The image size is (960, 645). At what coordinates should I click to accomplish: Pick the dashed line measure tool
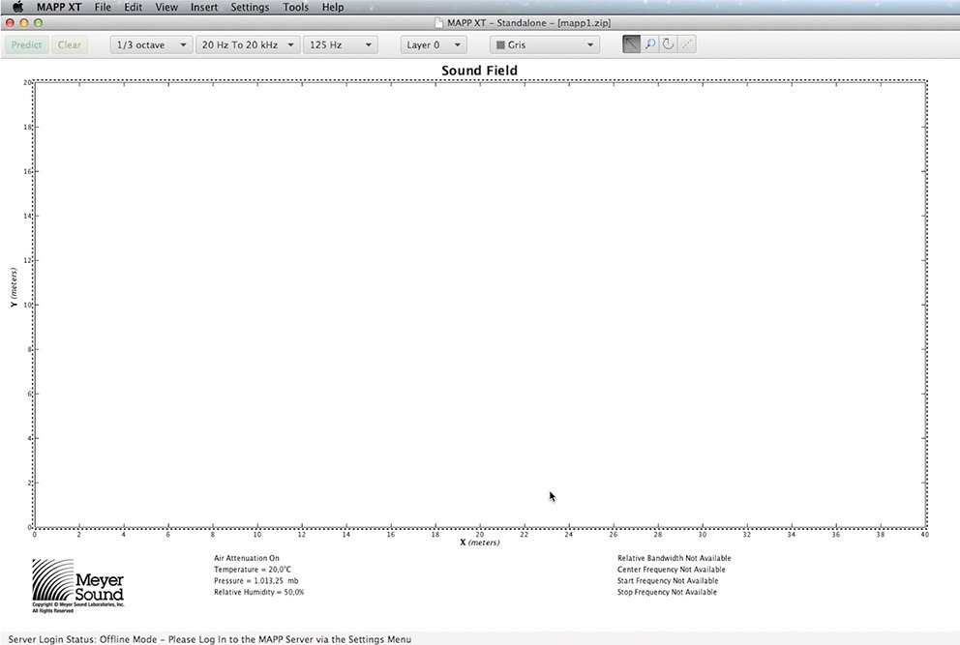point(687,44)
